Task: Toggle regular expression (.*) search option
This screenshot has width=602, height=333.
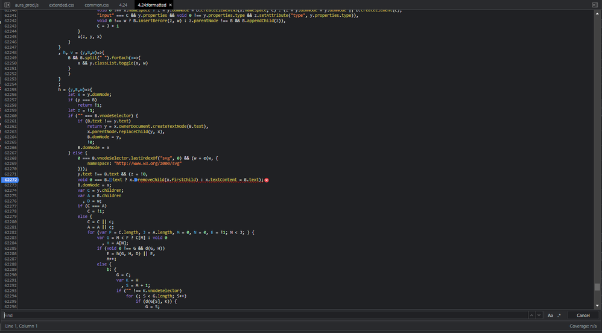Action: tap(559, 316)
